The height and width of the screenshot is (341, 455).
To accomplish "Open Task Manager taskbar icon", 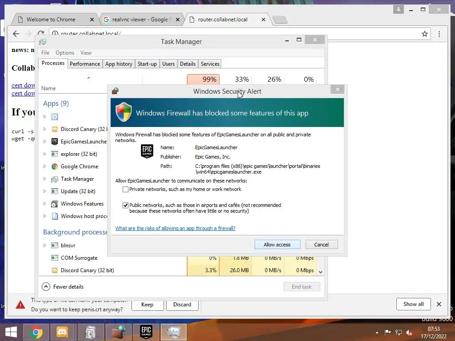I will pyautogui.click(x=174, y=332).
